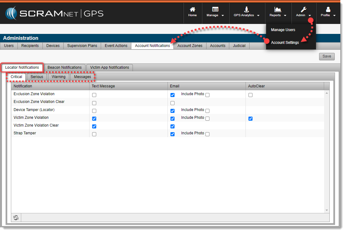The image size is (345, 232).
Task: Expand the Manage dropdown arrow
Action: (x=223, y=16)
